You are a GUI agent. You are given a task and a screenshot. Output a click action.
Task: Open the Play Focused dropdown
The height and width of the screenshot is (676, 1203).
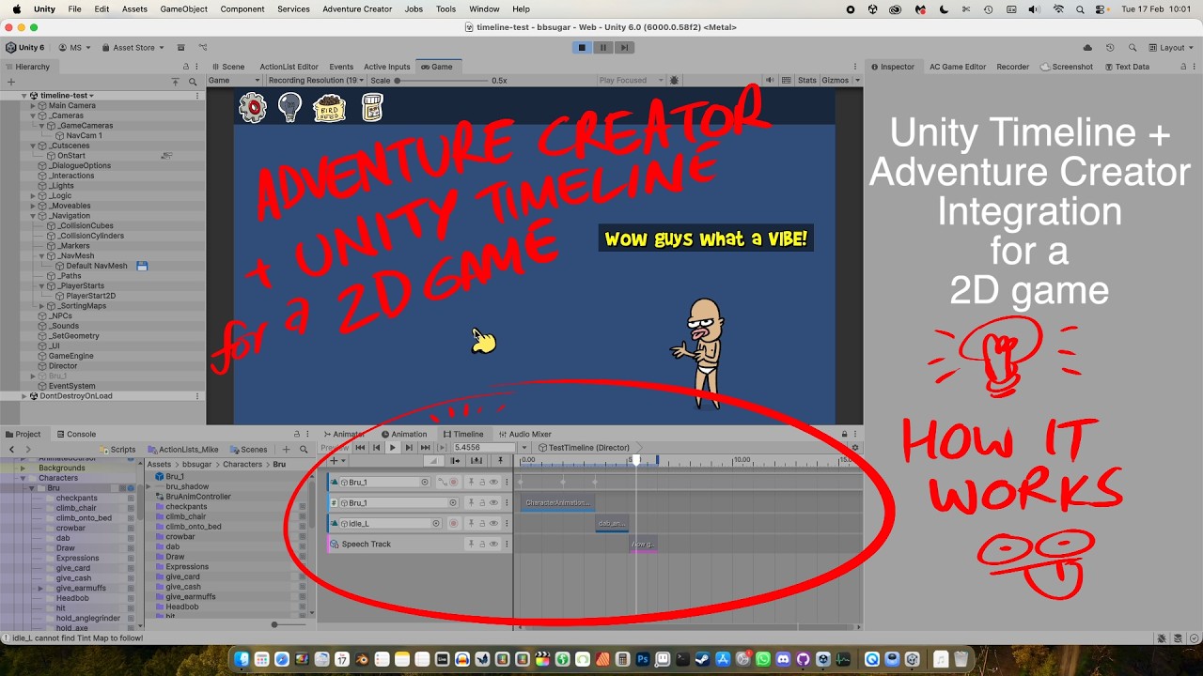pos(631,81)
